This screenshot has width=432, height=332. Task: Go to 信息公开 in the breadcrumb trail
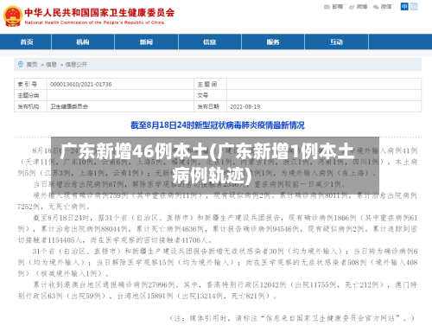[x=76, y=65]
